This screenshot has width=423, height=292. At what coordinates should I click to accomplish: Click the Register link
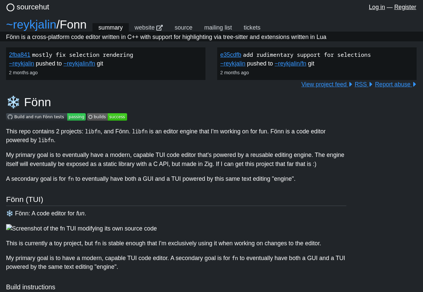click(405, 7)
